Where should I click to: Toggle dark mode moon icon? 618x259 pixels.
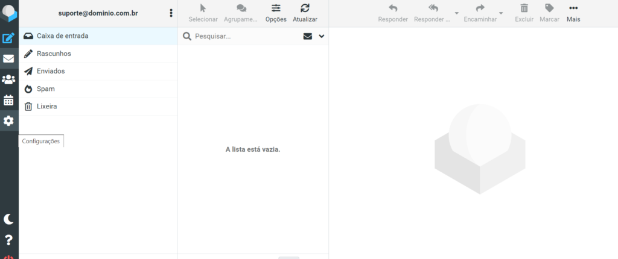8,219
